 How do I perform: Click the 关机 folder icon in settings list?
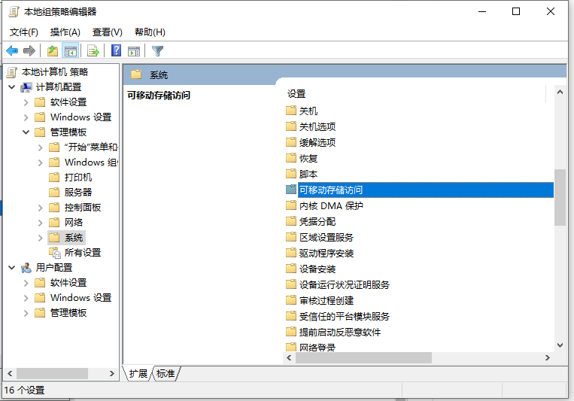(291, 111)
